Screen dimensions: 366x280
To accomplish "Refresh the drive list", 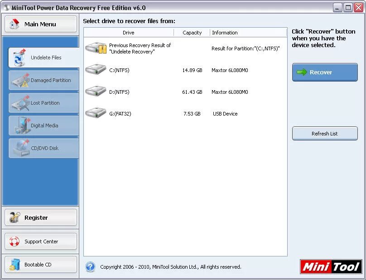I will [325, 134].
